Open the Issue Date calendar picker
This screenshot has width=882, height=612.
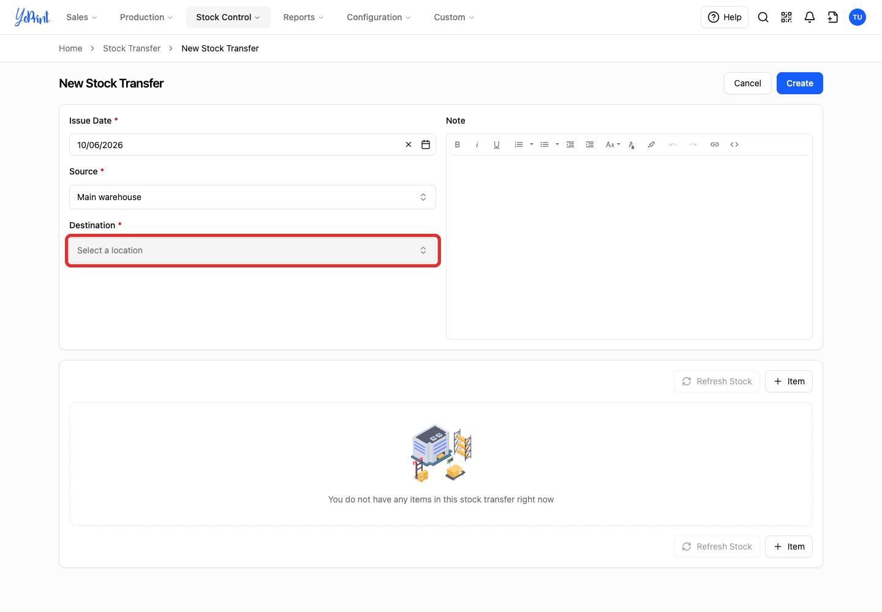[x=426, y=144]
